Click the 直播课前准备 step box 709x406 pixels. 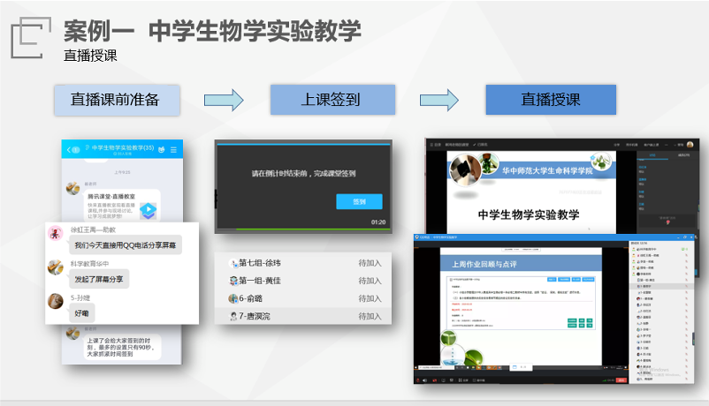point(117,100)
